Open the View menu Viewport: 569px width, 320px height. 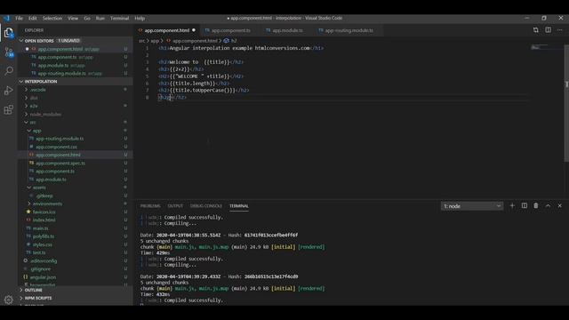coord(73,18)
